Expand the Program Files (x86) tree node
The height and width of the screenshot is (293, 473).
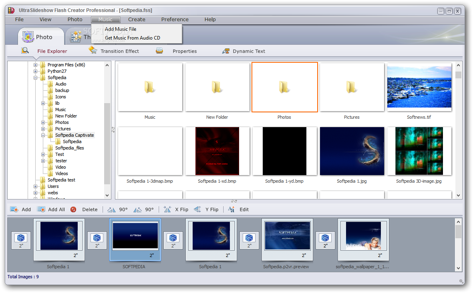pyautogui.click(x=35, y=65)
